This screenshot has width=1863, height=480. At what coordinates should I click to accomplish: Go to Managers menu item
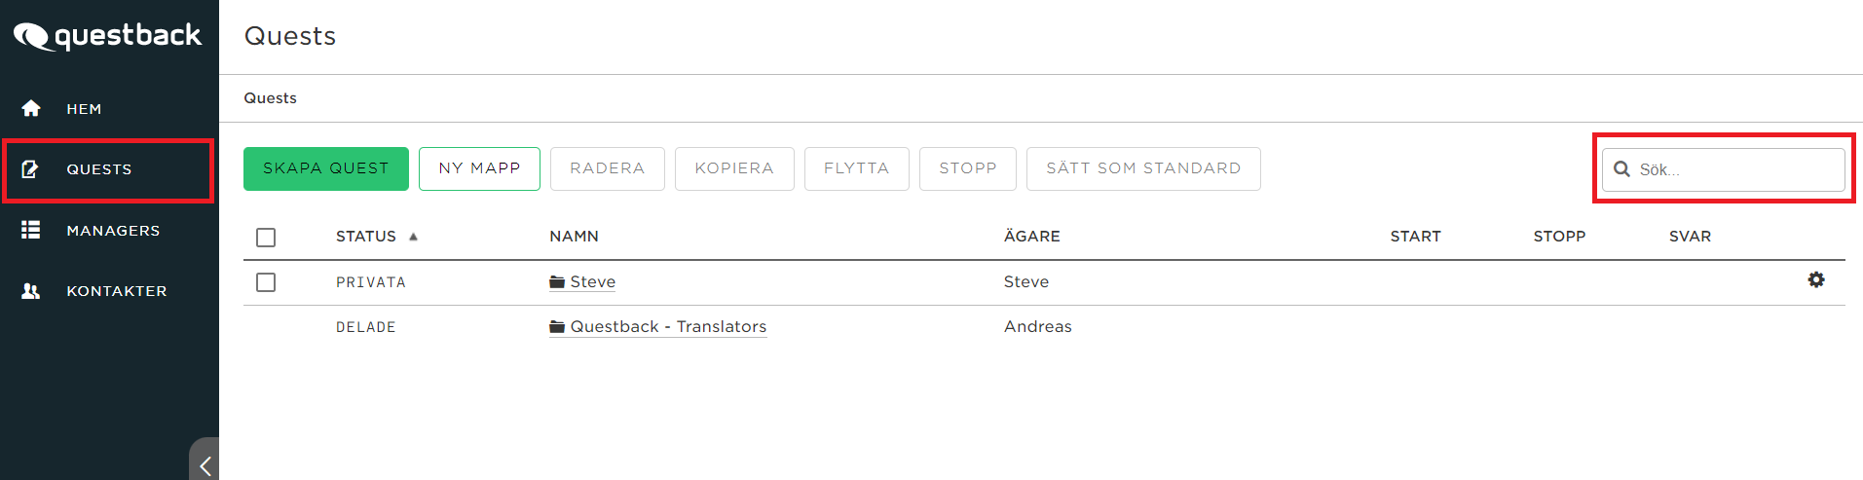click(113, 231)
